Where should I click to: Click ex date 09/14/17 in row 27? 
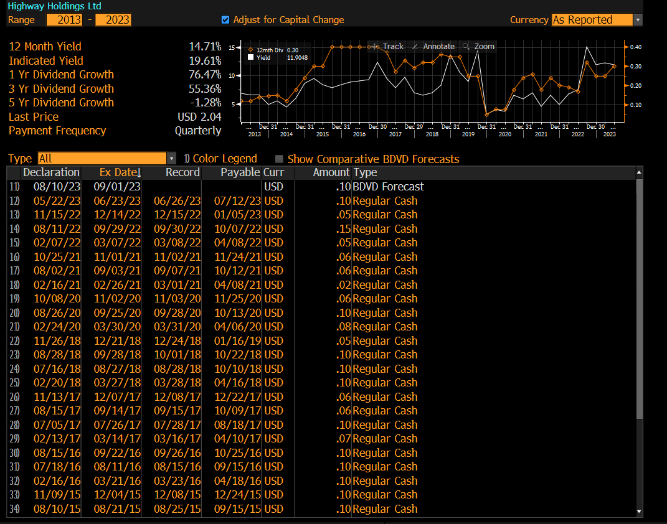117,411
